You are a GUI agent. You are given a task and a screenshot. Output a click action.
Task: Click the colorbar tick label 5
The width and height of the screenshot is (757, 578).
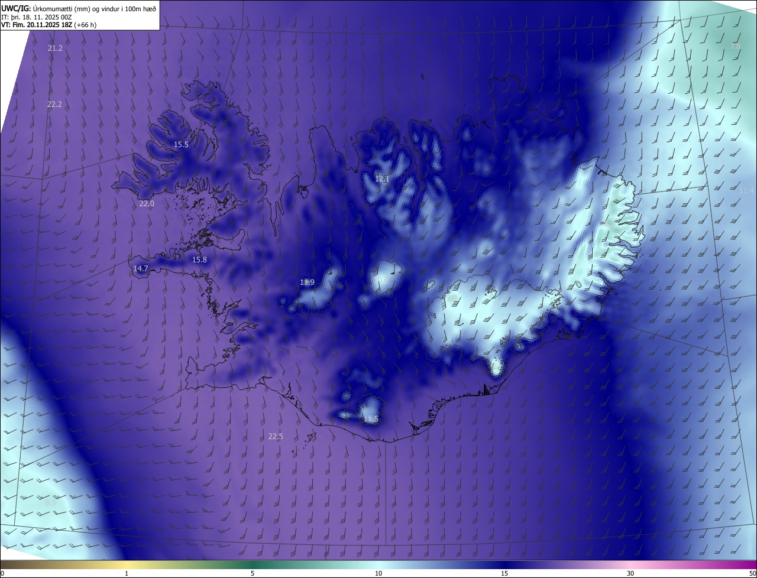pyautogui.click(x=253, y=573)
